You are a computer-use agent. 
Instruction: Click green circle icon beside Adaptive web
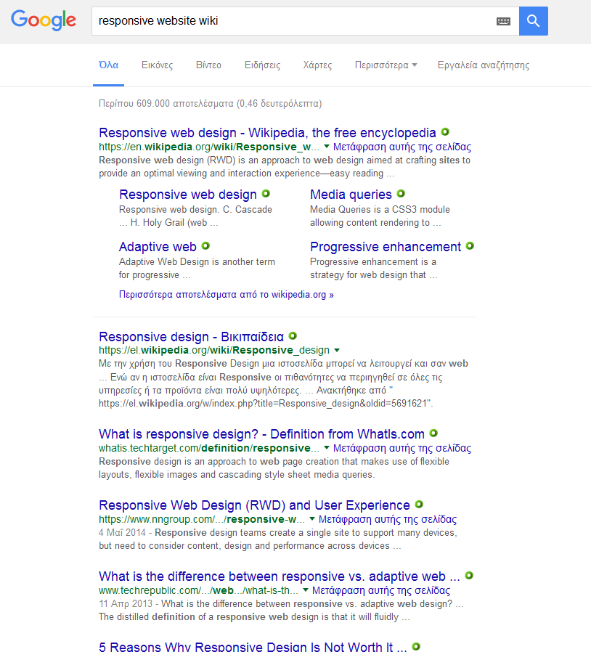pos(205,245)
